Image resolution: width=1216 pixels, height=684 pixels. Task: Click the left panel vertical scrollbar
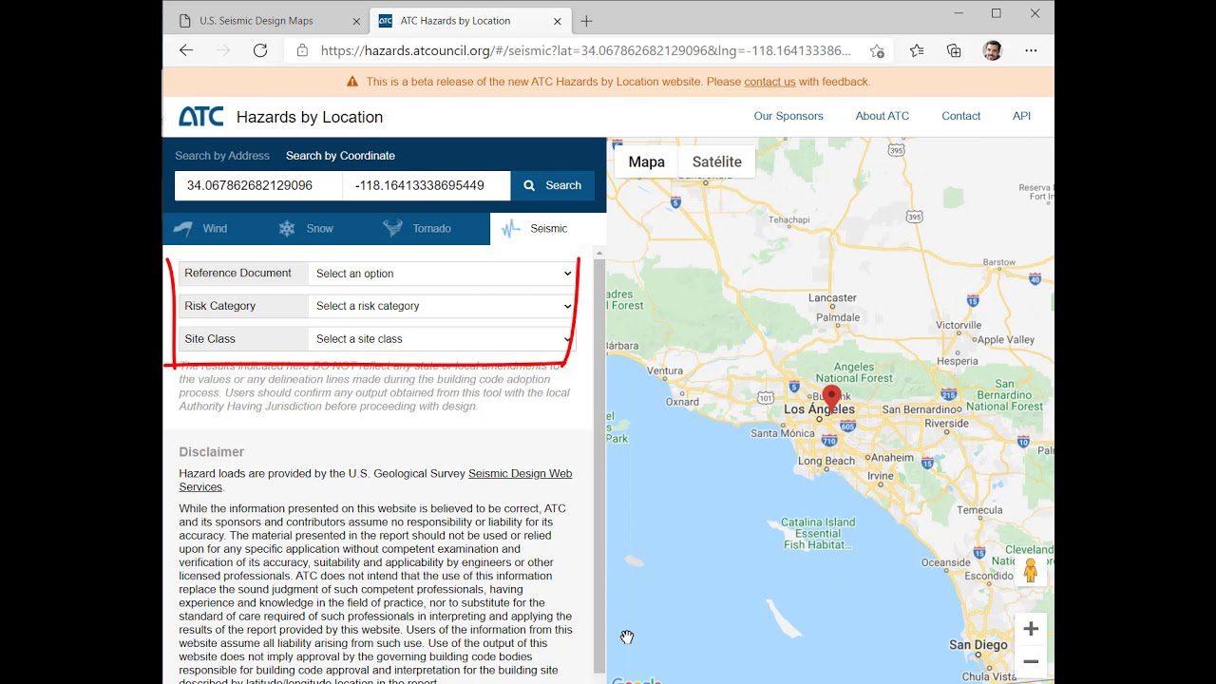click(x=599, y=465)
